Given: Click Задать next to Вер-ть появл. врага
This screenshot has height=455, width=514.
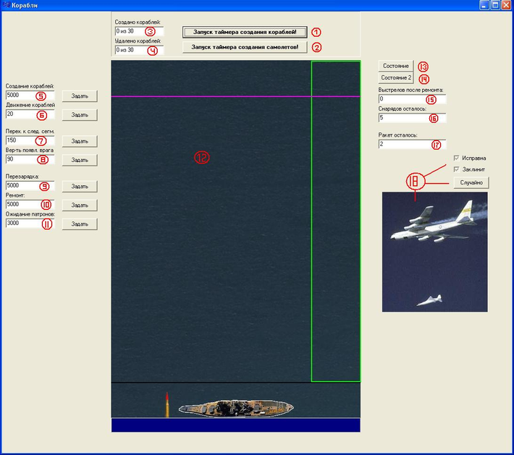Looking at the screenshot, I should pos(80,160).
